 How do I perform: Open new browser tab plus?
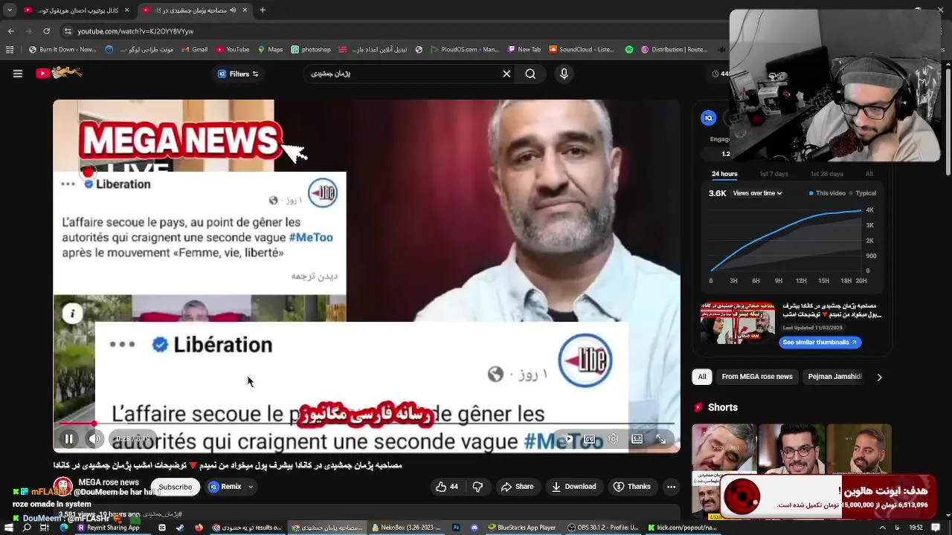pyautogui.click(x=262, y=10)
